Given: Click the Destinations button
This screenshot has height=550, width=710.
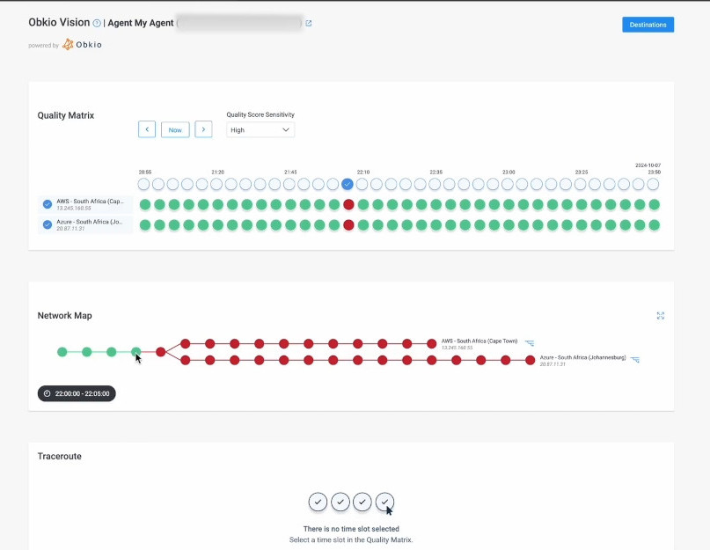Looking at the screenshot, I should click(x=648, y=25).
